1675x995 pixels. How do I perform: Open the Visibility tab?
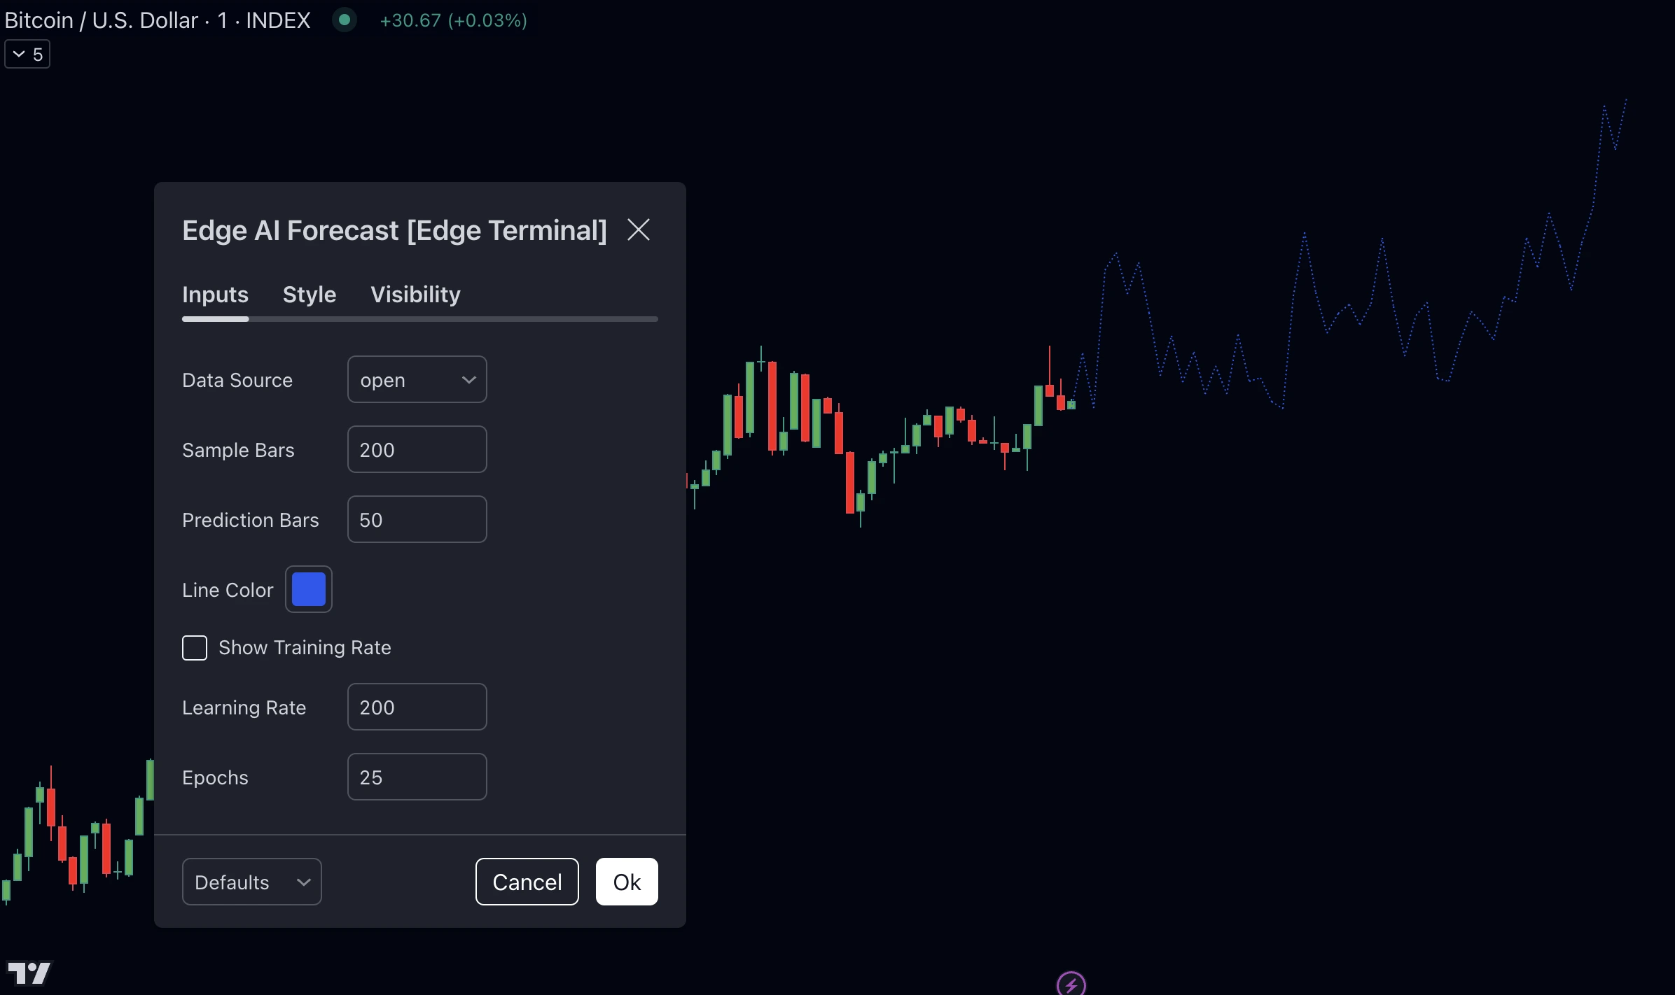point(415,295)
